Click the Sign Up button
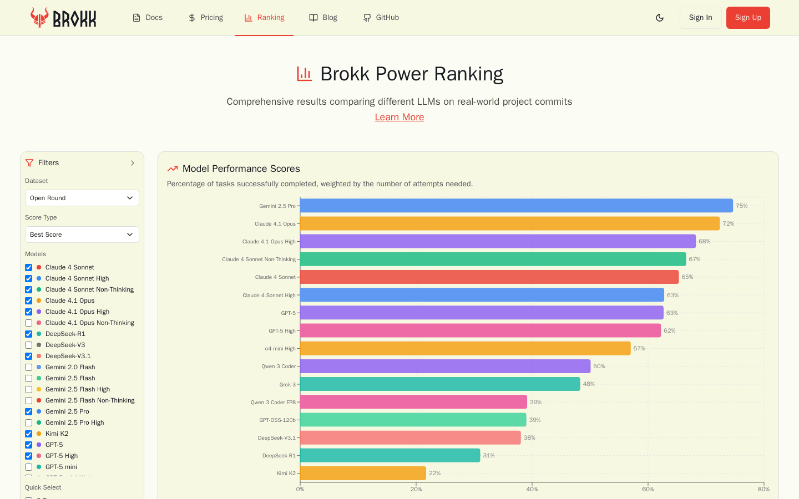 (x=748, y=18)
